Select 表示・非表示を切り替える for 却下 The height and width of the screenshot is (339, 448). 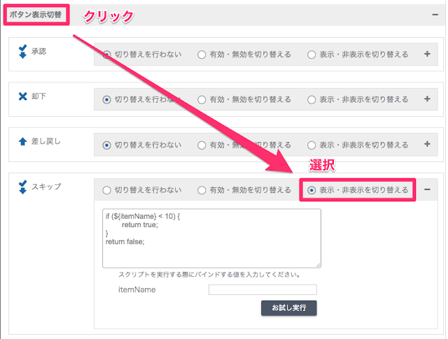[311, 99]
